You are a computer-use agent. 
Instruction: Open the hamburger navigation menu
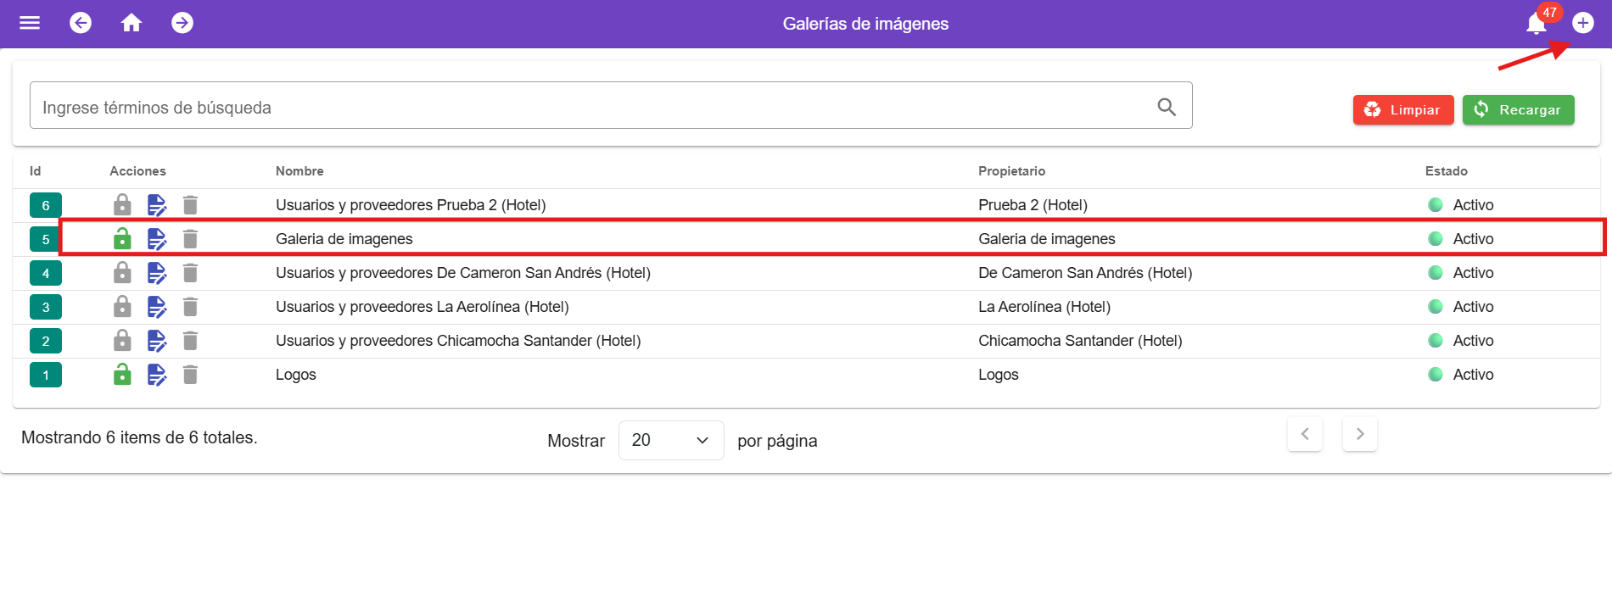click(x=30, y=23)
